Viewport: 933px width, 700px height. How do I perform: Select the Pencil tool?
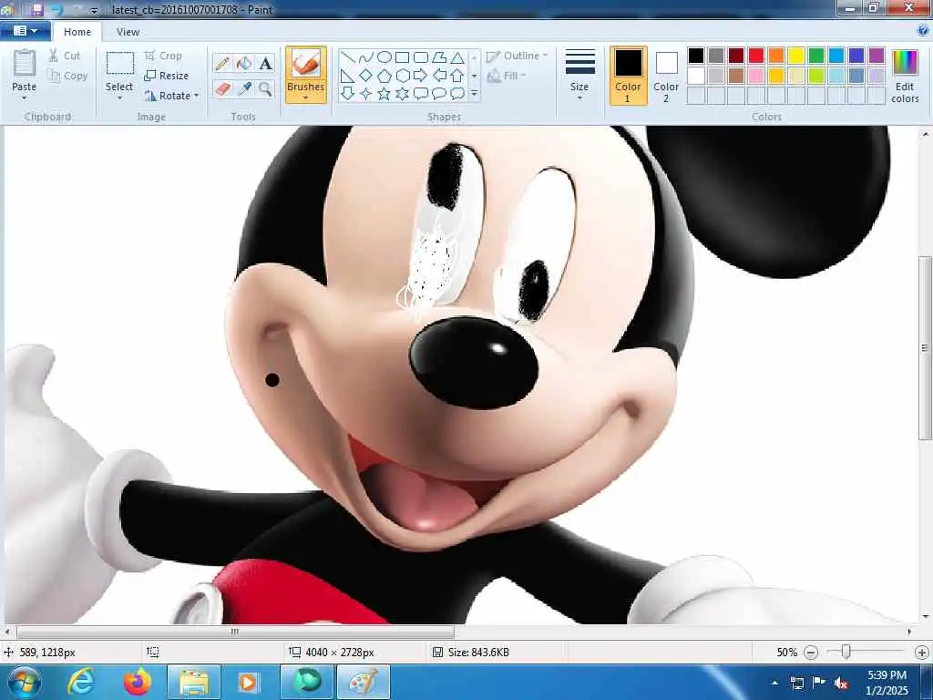[x=222, y=63]
